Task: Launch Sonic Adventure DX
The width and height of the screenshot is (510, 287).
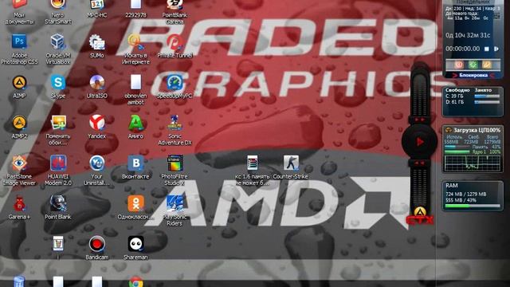Action: pos(175,123)
